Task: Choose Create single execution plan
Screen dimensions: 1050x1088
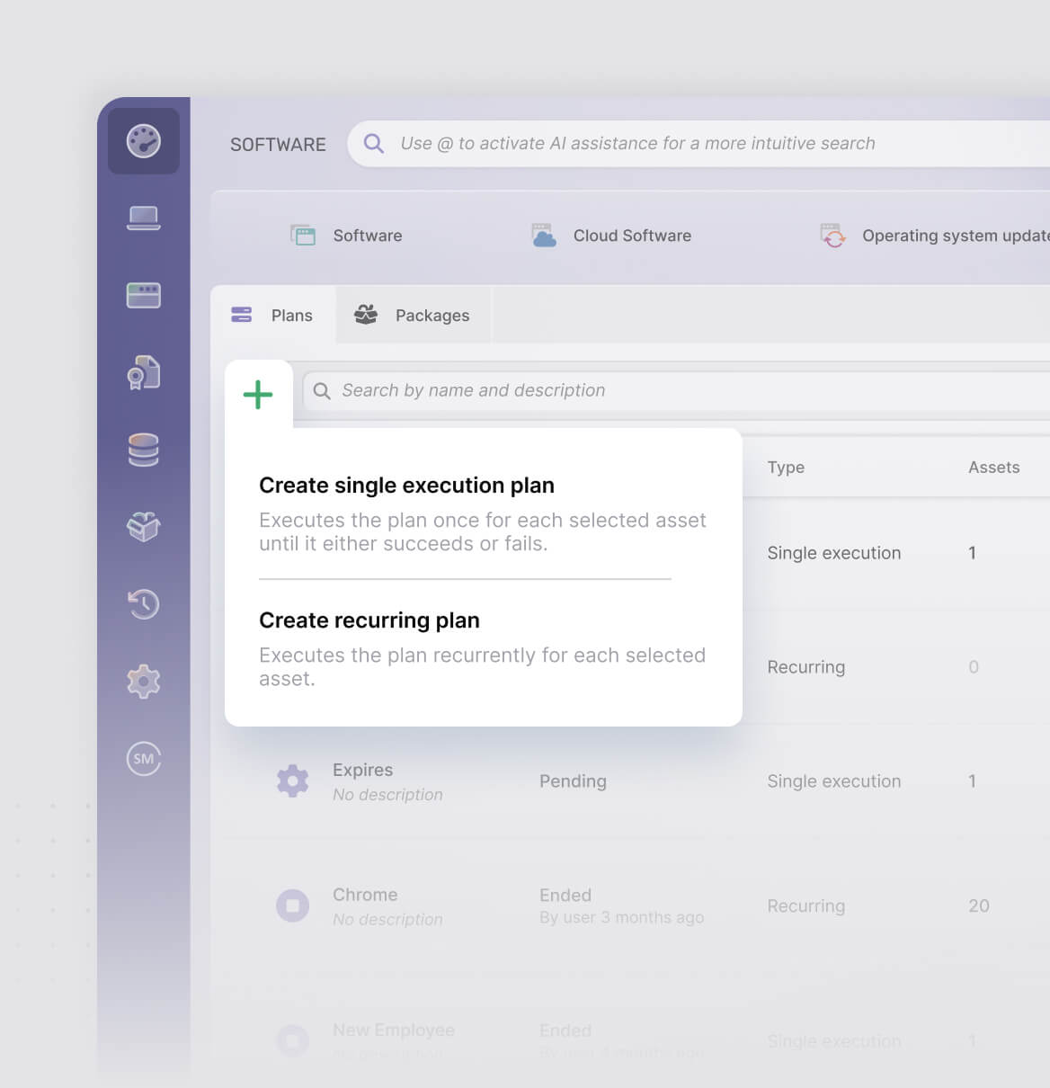Action: (406, 485)
